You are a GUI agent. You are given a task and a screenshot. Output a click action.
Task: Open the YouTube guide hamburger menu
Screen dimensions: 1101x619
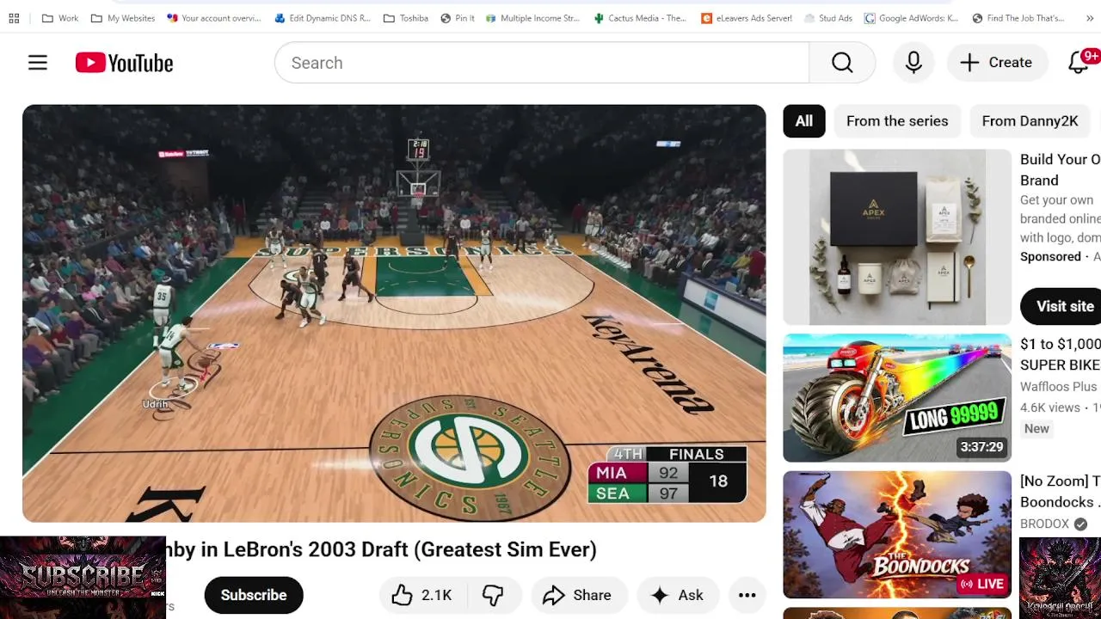38,63
